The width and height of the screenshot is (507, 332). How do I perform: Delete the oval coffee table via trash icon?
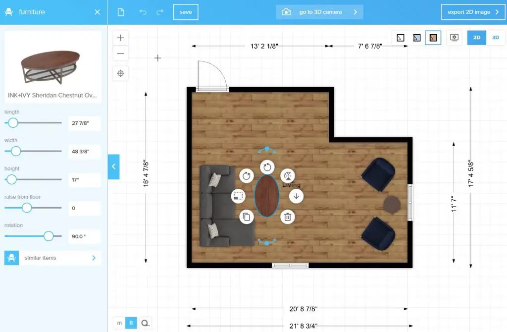[x=287, y=217]
